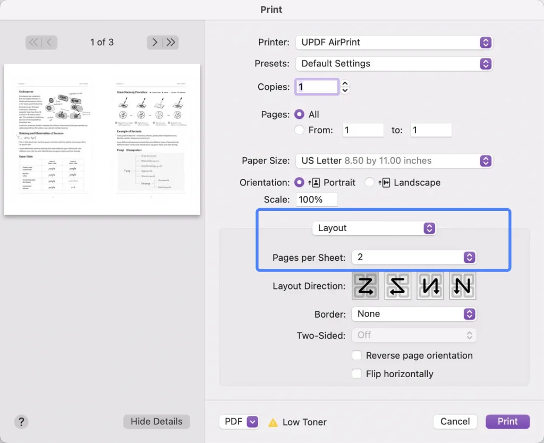Select the right-to-left vertical layout direction

430,286
